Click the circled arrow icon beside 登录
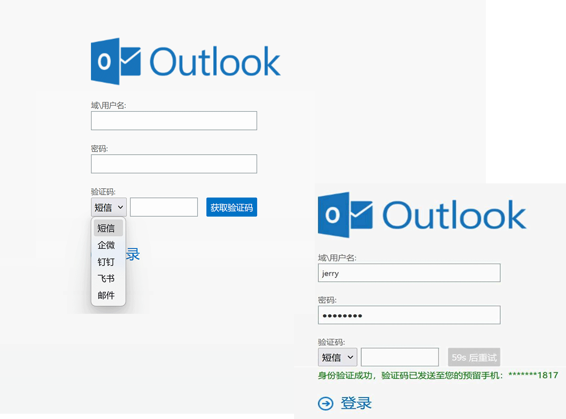 326,403
